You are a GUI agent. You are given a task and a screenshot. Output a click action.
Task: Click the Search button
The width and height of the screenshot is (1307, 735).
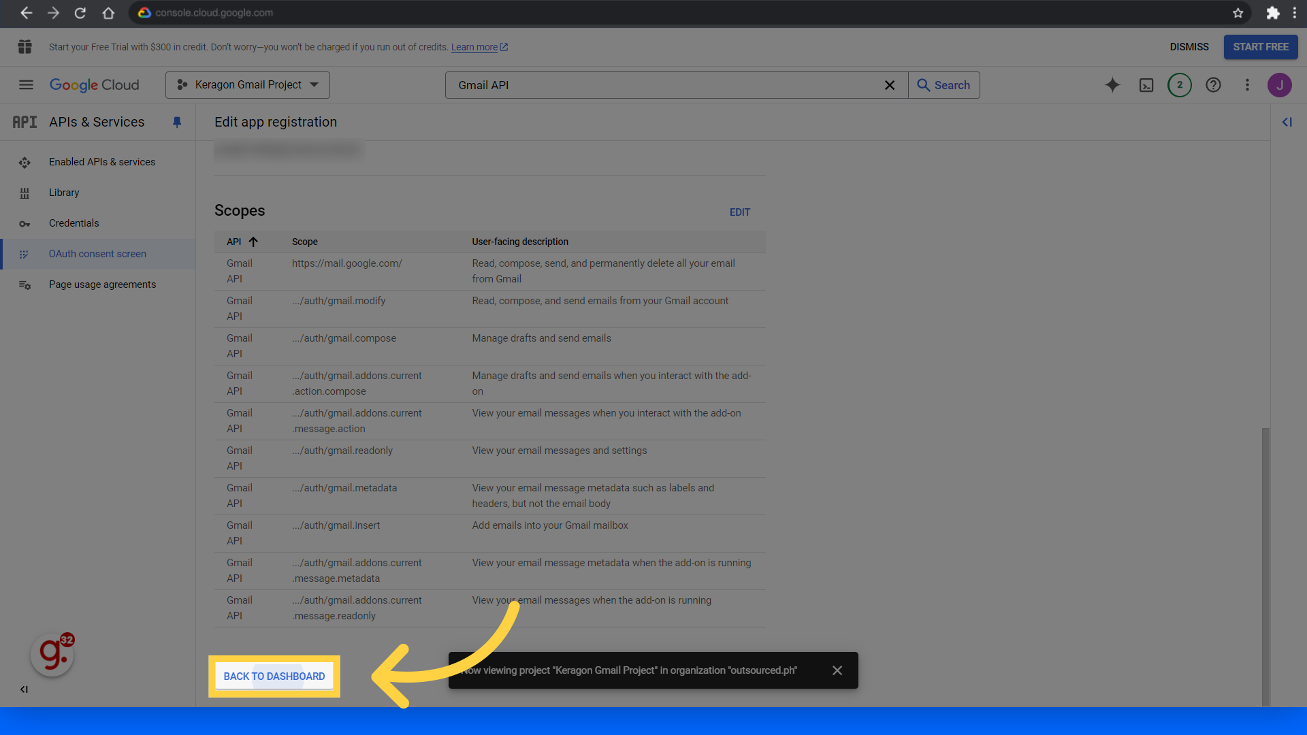click(944, 85)
